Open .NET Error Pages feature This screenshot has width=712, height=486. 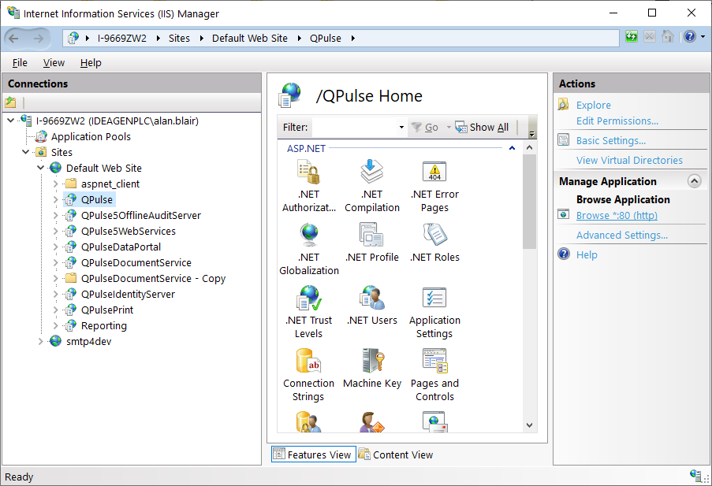[434, 187]
